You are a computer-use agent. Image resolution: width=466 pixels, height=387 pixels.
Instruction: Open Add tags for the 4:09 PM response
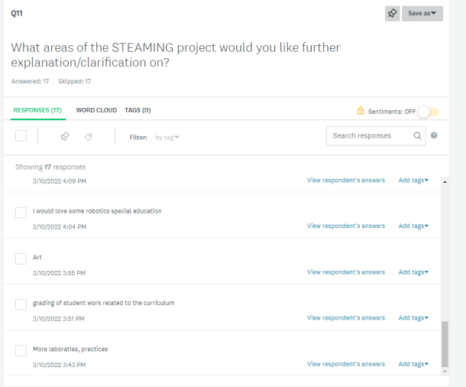tap(413, 180)
